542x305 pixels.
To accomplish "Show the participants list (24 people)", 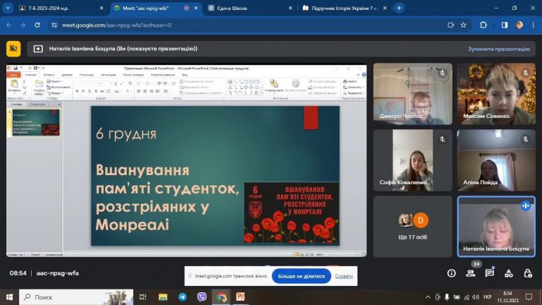I will (471, 273).
